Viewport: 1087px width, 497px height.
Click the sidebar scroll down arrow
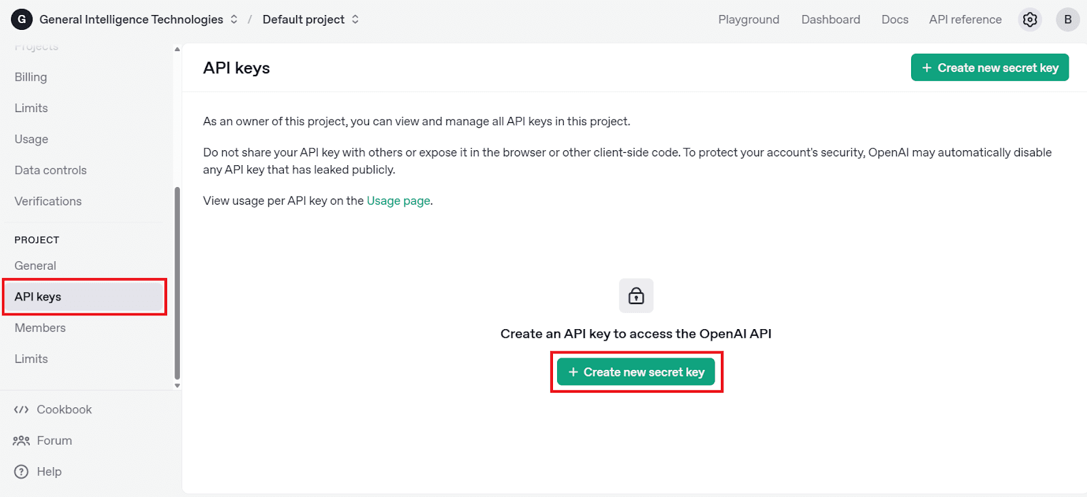pos(177,385)
